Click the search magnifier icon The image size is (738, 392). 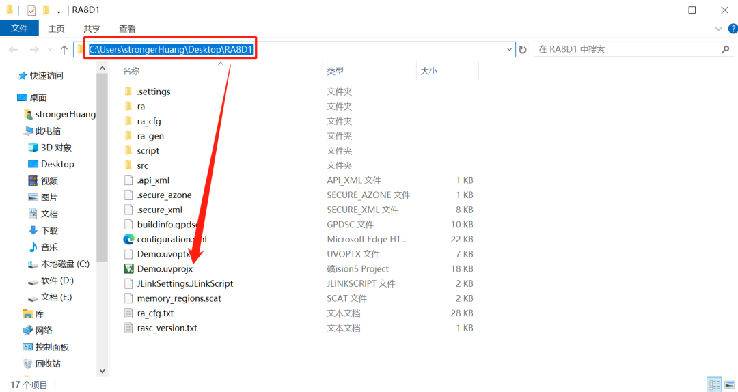click(x=726, y=50)
